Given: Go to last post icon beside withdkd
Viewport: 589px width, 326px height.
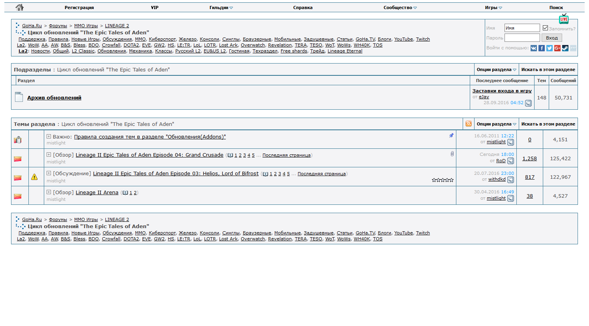Looking at the screenshot, I should 510,180.
